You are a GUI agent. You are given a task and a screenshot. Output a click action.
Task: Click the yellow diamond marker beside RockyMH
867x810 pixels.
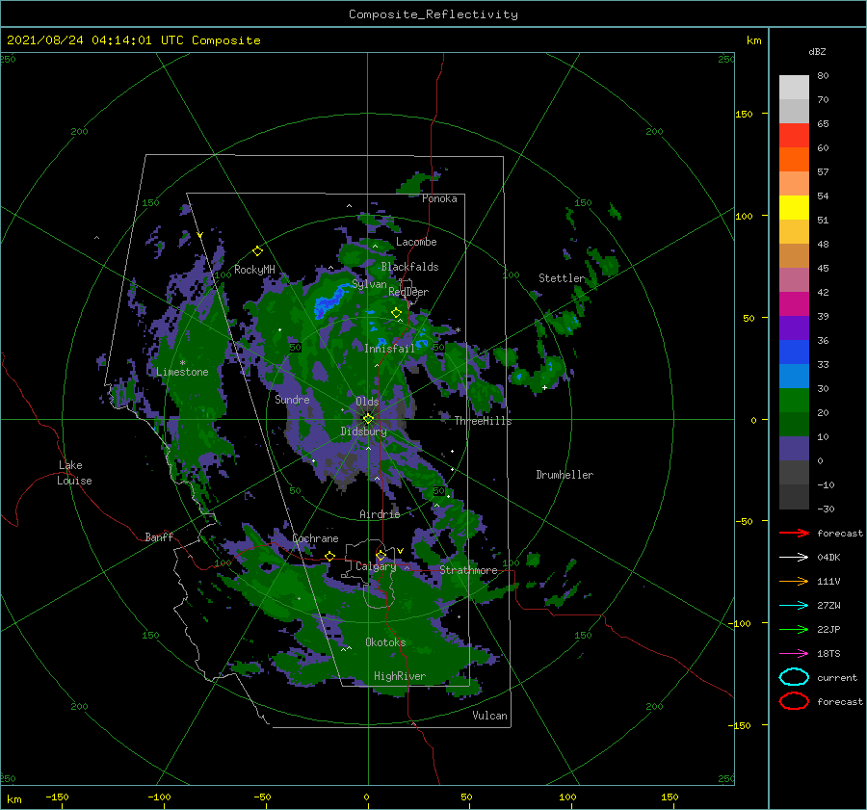point(257,251)
